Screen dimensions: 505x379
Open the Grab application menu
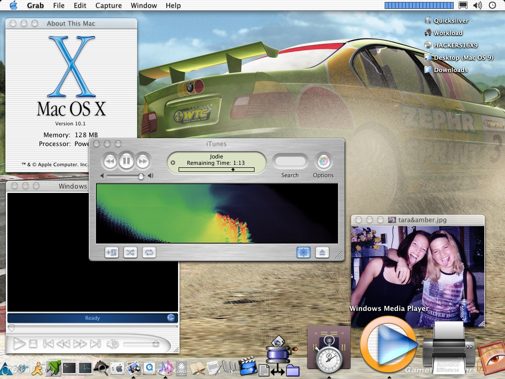35,5
